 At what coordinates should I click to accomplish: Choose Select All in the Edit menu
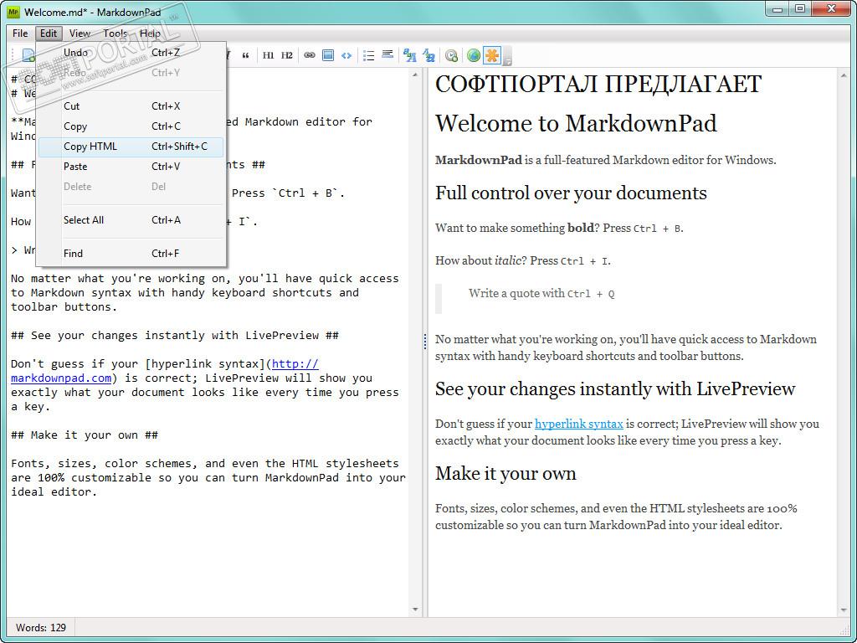(131, 220)
